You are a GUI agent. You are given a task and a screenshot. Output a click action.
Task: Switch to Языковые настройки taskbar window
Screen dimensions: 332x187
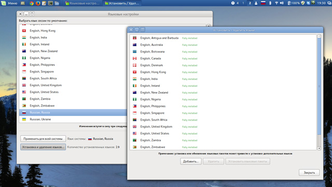click(82, 3)
